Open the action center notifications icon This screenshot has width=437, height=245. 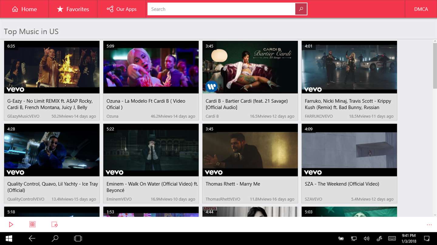pos(427,238)
